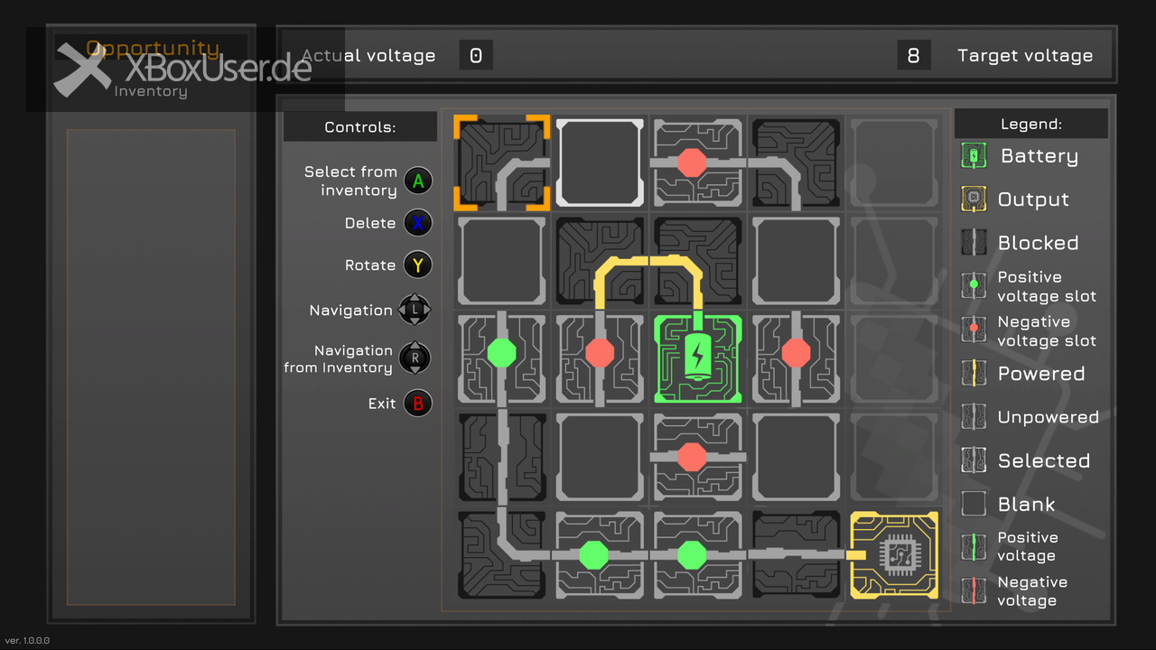Click the Unpowered legend label text
Screen dimensions: 1156x650
(1048, 417)
